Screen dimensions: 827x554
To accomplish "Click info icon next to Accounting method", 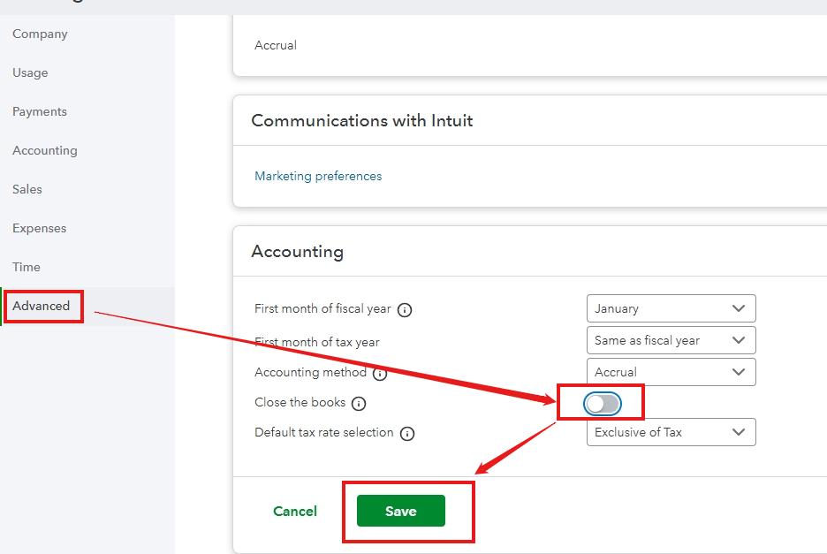I will [x=380, y=374].
